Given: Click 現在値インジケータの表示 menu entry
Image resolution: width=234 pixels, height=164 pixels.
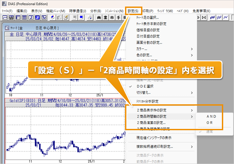Looking at the screenshot, I should (154, 138).
